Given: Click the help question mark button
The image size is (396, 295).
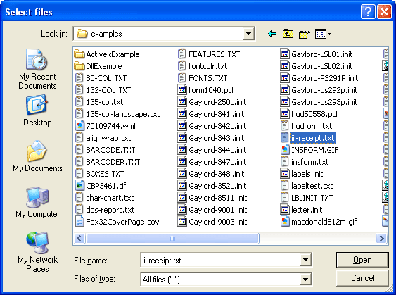Looking at the screenshot, I should [368, 12].
